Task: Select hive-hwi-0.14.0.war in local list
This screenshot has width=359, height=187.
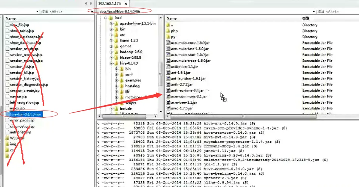Action: [x=26, y=114]
